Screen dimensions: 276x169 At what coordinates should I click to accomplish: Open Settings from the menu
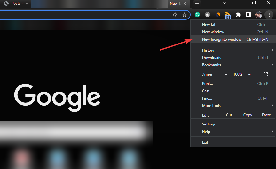[x=233, y=124]
